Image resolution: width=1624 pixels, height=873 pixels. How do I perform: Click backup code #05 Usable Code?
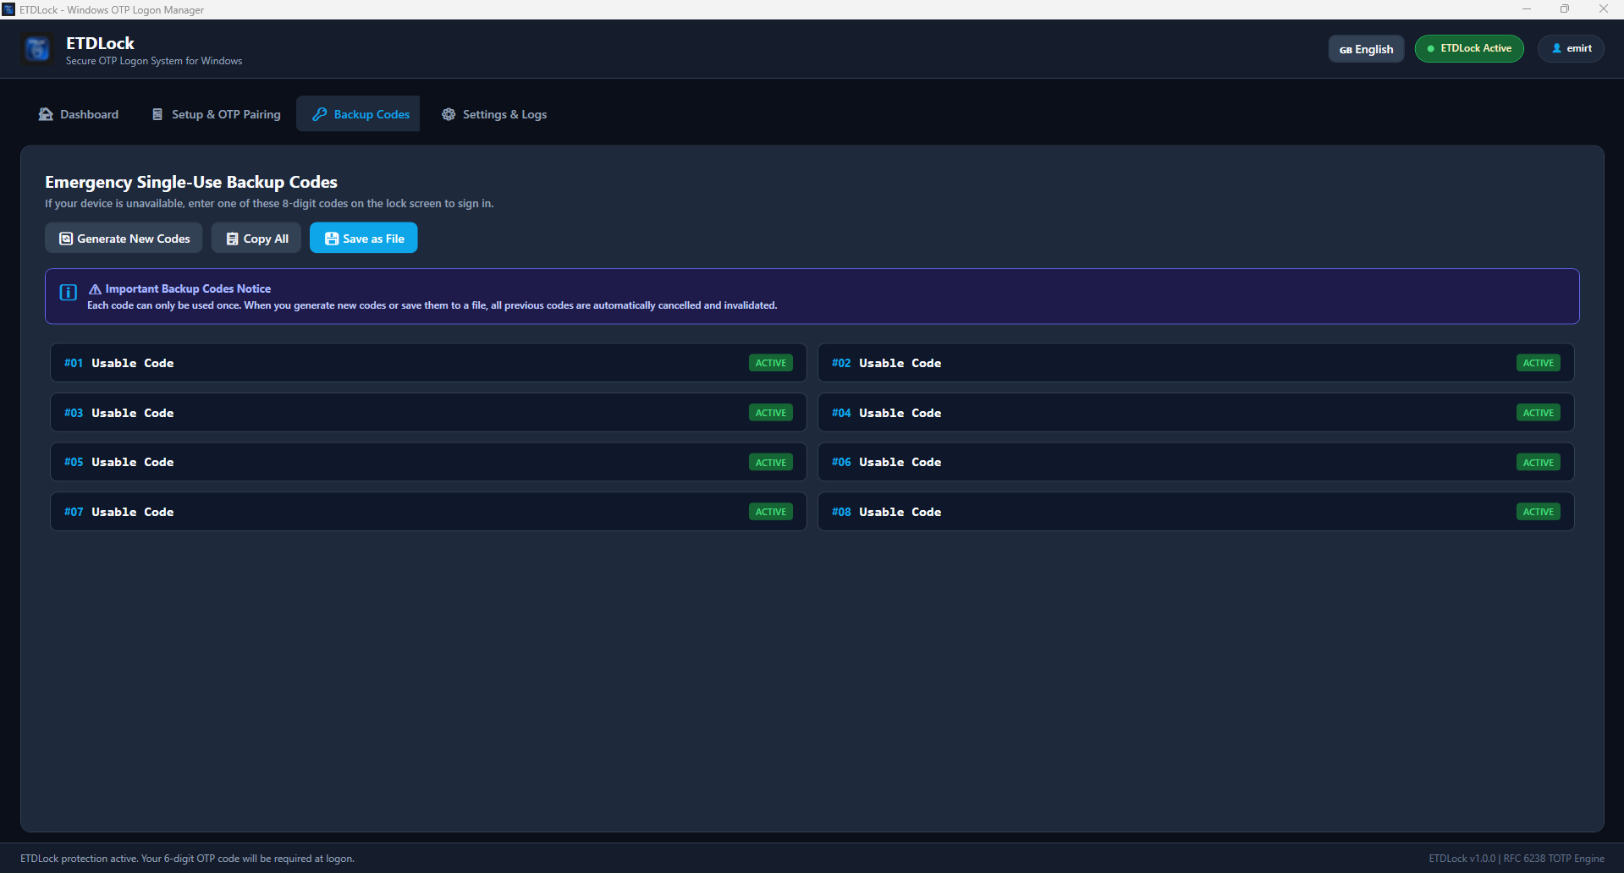(x=428, y=462)
